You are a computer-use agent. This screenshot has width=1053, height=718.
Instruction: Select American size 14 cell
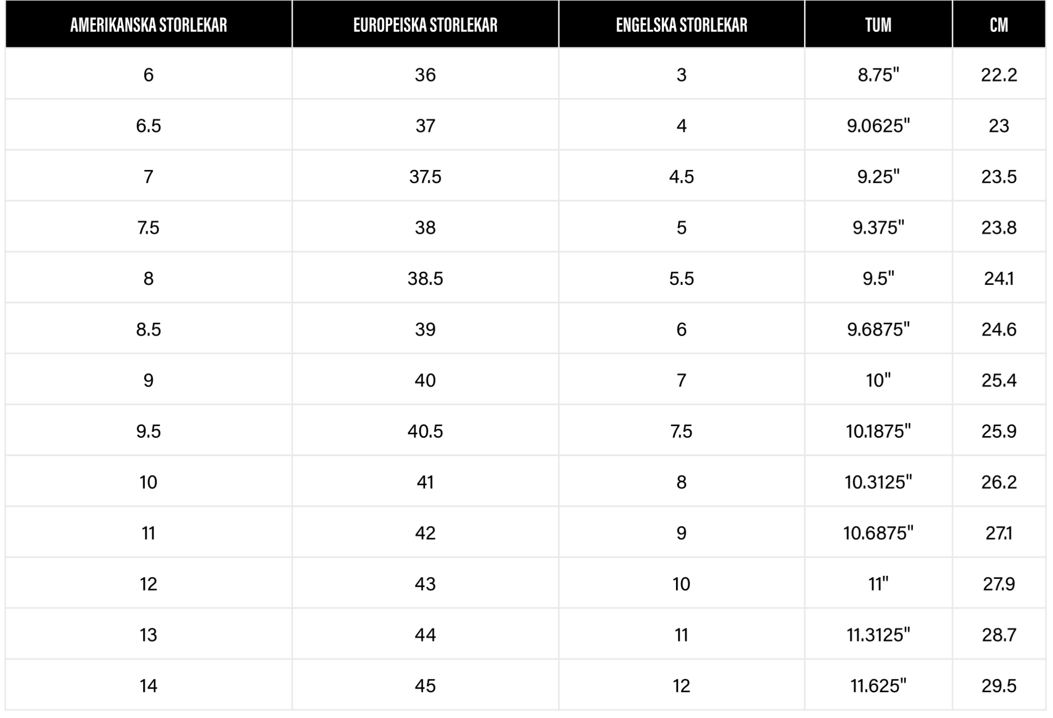(149, 686)
